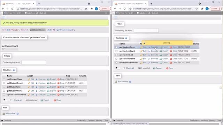Go back in left browser window
Screen dimensions: 223x125
click(3, 9)
